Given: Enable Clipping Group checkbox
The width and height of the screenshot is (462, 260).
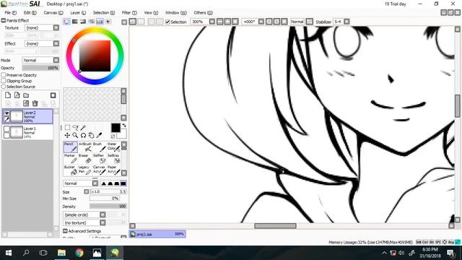Looking at the screenshot, I should click(4, 81).
